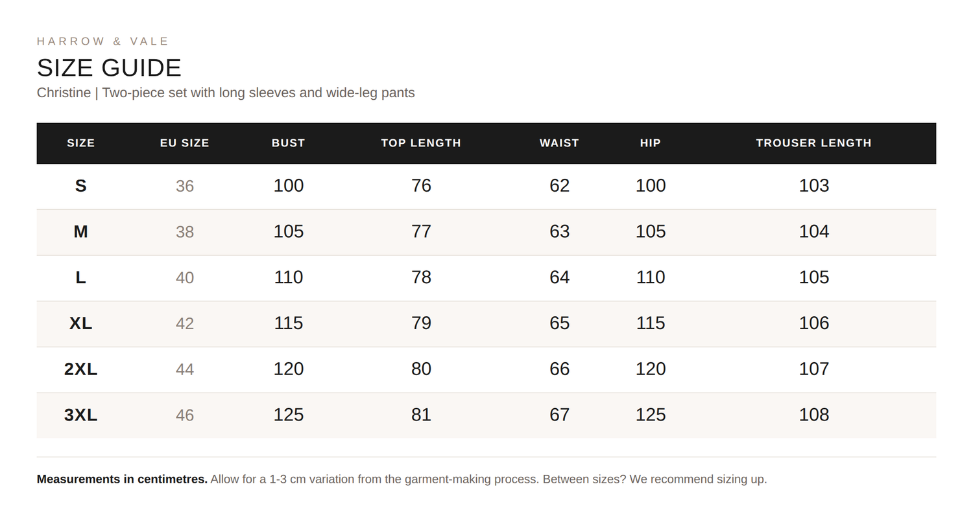Select the EU SIZE column header
The image size is (973, 517).
[x=185, y=143]
